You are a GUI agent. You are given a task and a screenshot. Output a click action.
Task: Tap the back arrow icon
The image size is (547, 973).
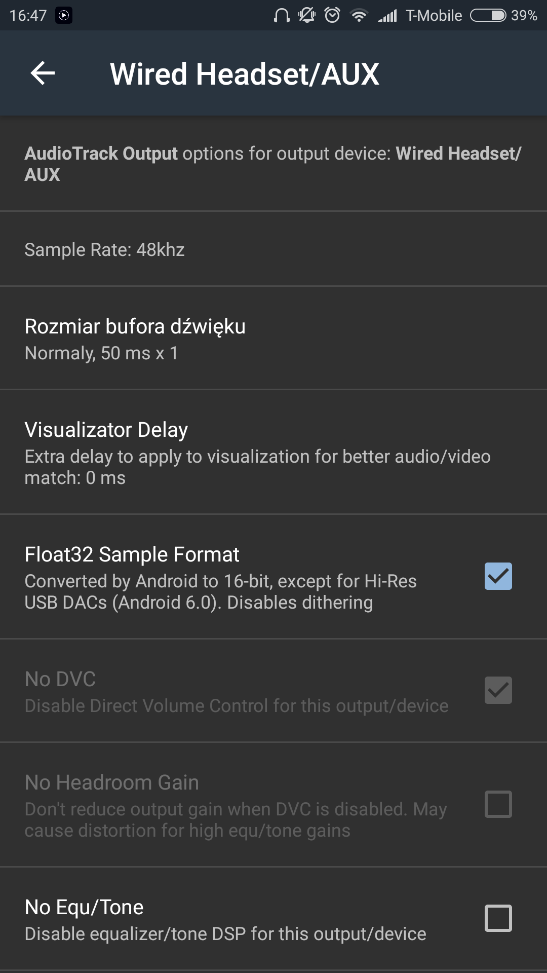click(x=43, y=73)
